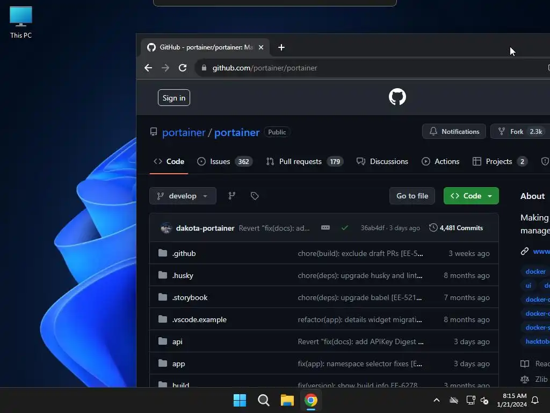550x413 pixels.
Task: Open the Projects tab
Action: click(500, 161)
